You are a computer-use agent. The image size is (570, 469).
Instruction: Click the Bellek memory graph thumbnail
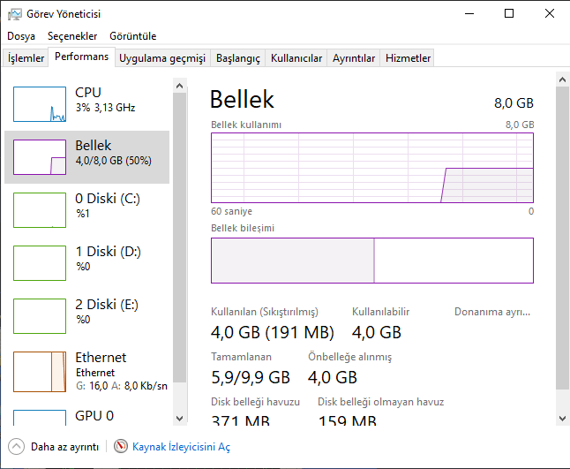pos(40,157)
